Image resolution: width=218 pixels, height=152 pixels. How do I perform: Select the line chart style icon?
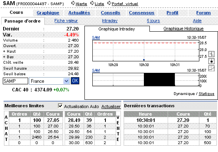tap(212, 68)
